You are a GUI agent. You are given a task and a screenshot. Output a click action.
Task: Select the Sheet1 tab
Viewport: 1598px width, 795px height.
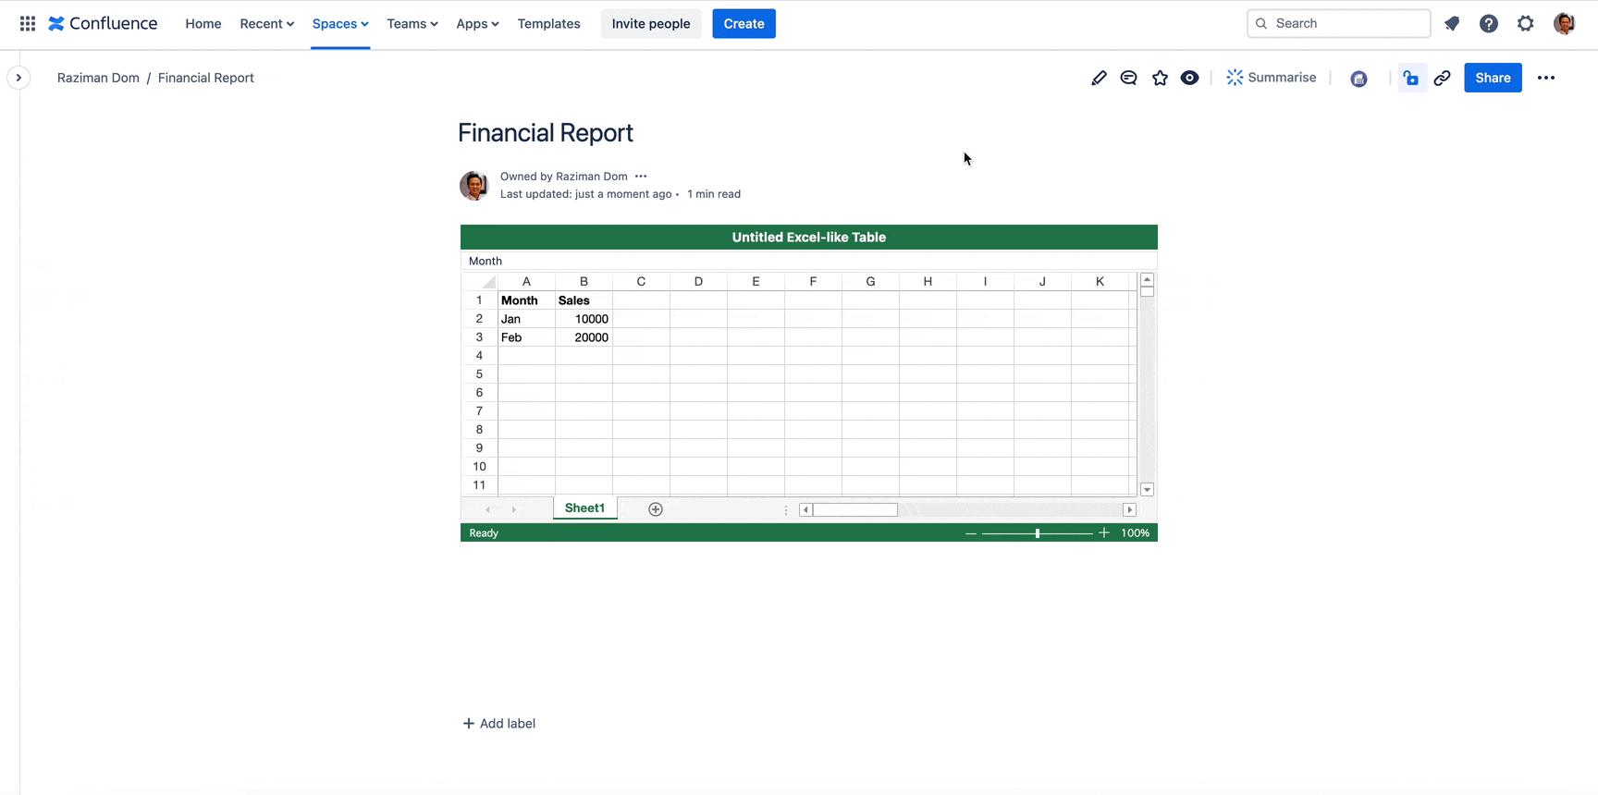point(584,508)
